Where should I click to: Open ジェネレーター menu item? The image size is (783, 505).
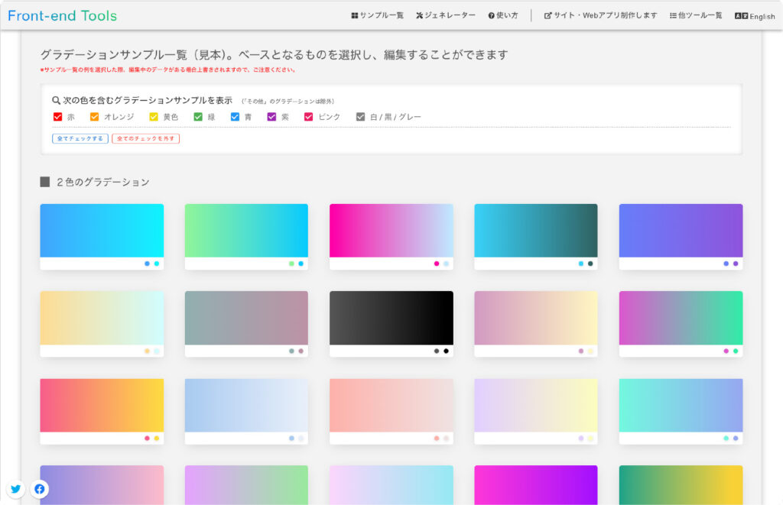(x=446, y=15)
